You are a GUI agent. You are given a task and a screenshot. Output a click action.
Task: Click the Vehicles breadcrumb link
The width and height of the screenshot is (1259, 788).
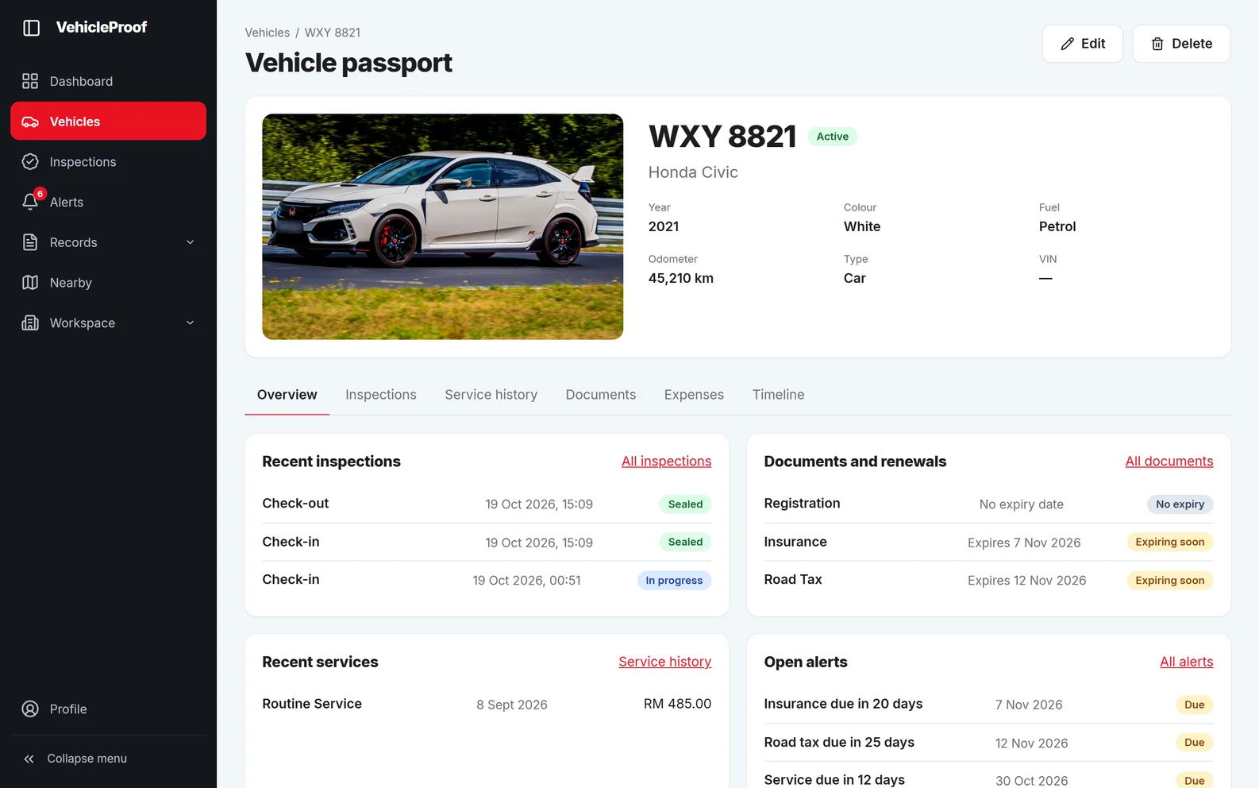(268, 33)
